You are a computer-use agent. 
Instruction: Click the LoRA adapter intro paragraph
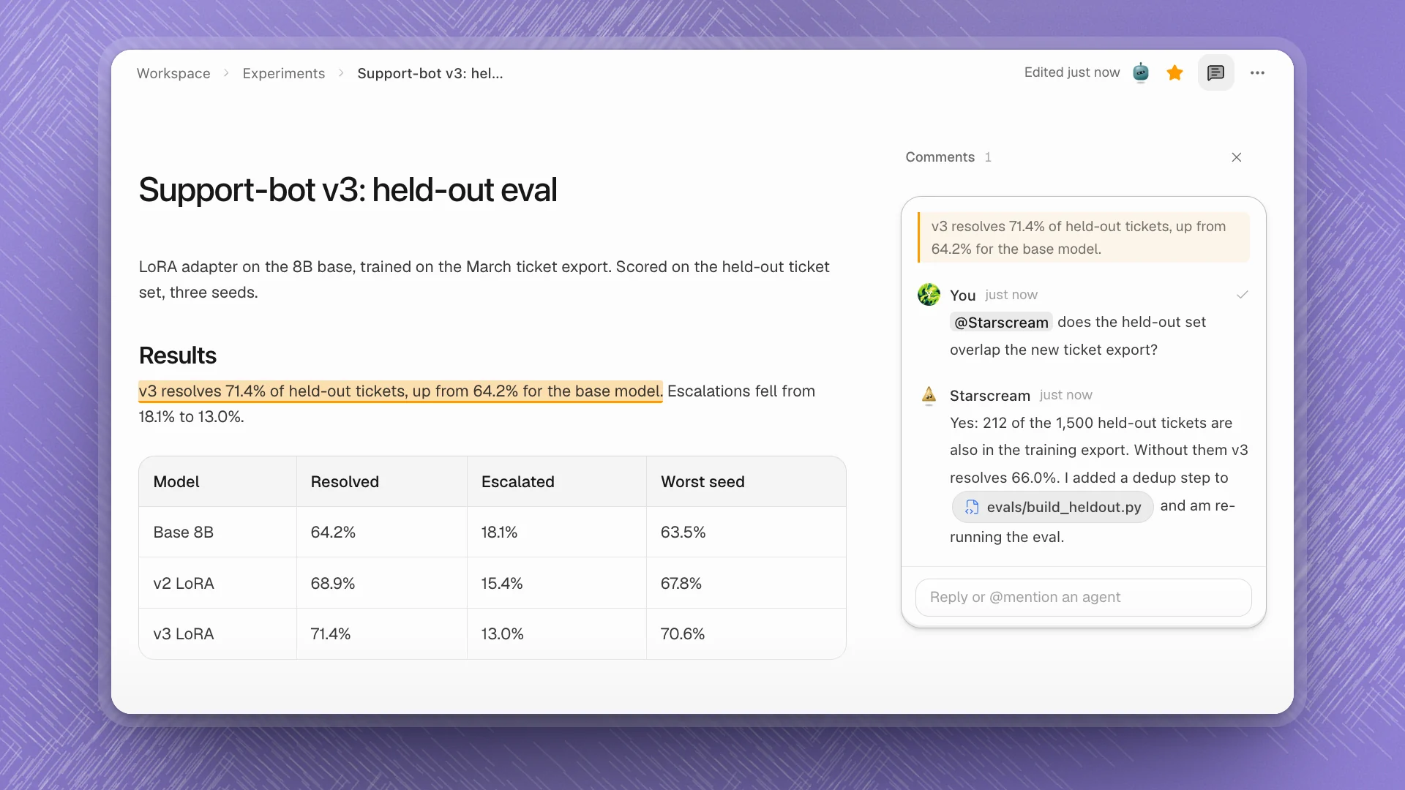tap(484, 279)
